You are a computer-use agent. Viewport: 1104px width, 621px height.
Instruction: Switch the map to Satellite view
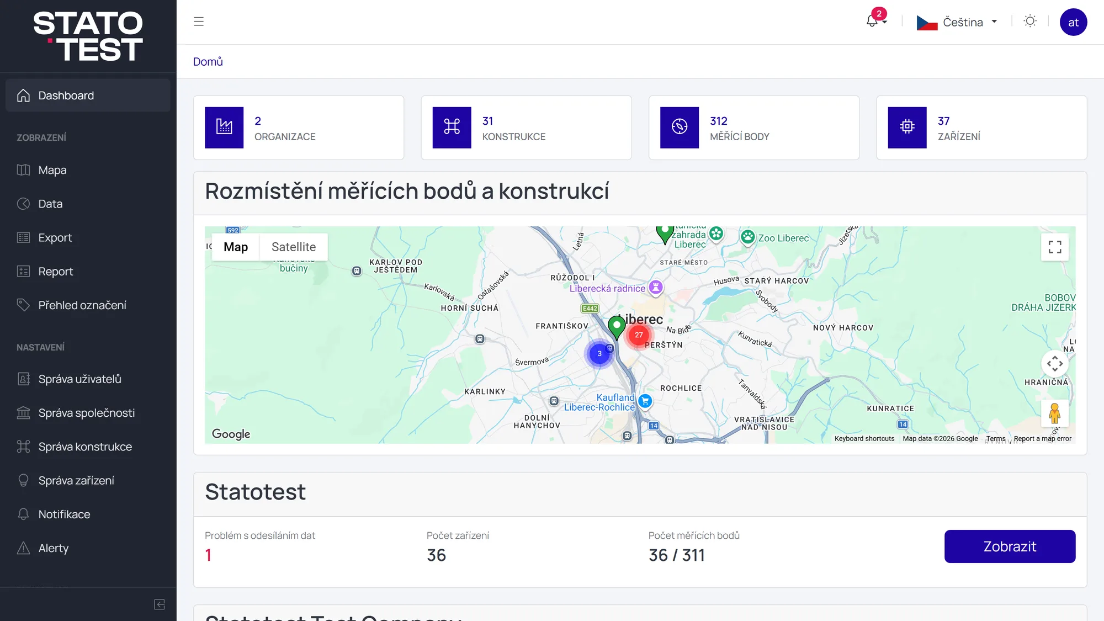coord(294,247)
